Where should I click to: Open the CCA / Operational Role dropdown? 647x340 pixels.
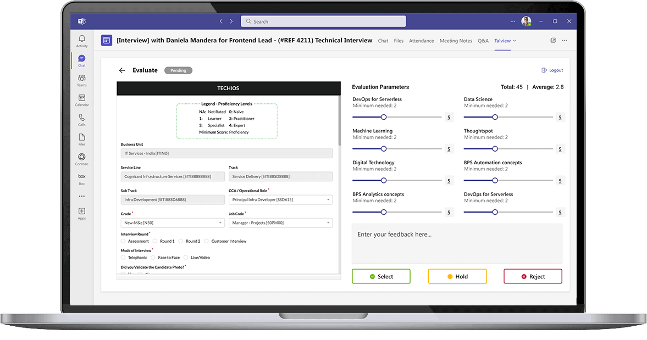(x=280, y=200)
